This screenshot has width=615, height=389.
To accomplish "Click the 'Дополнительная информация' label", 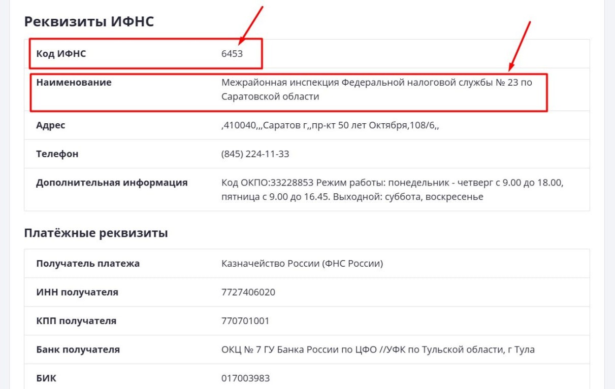I will tap(112, 183).
